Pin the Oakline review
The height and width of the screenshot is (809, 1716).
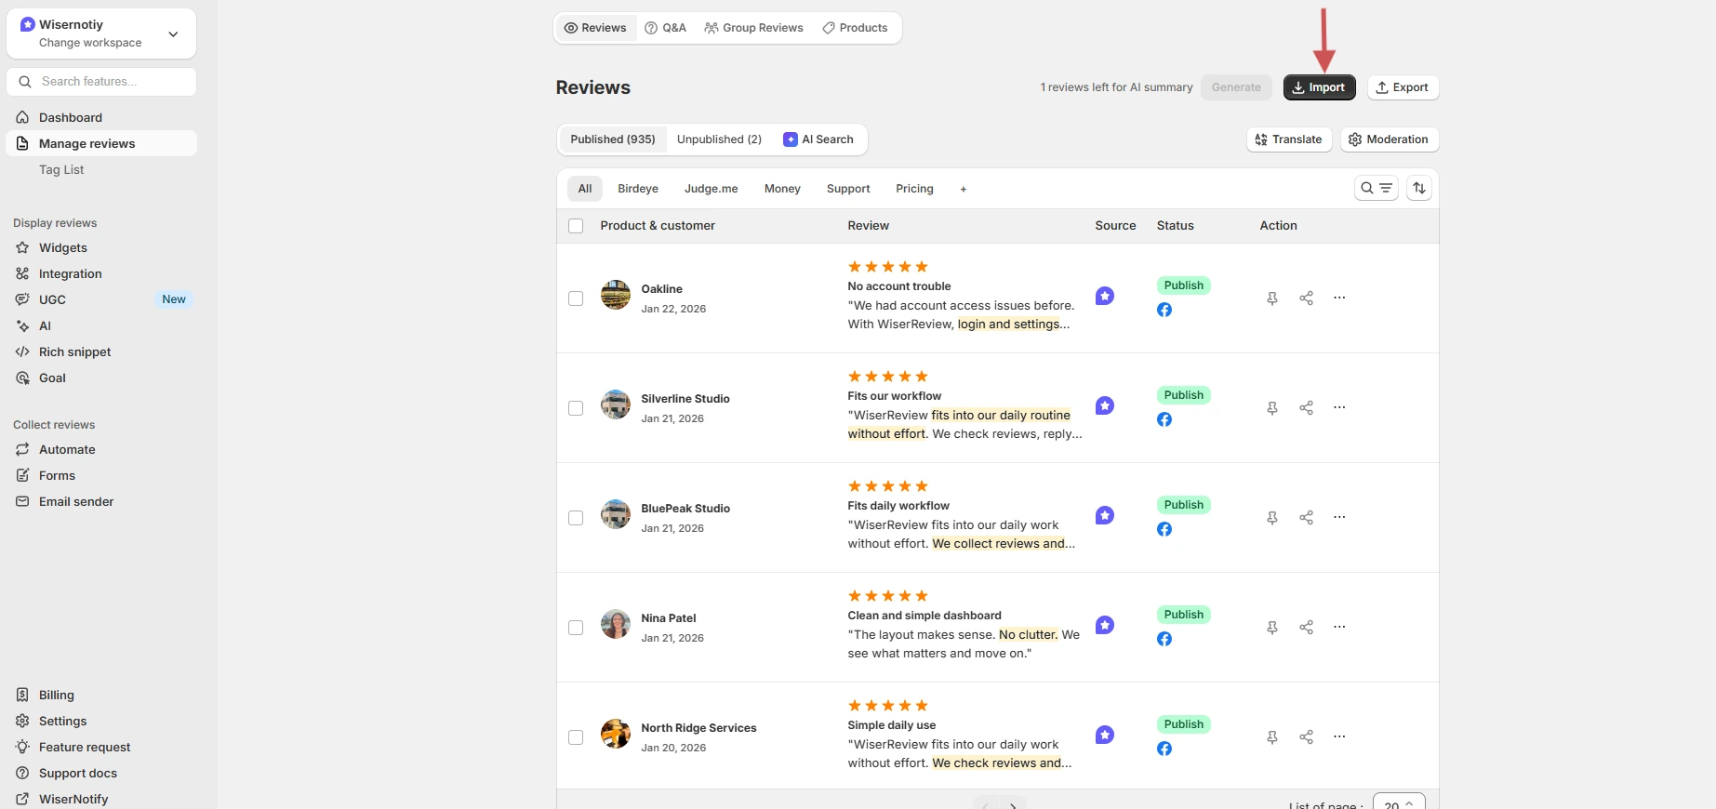point(1272,298)
